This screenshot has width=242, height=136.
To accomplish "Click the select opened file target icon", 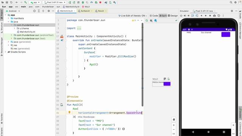I will click(x=34, y=11).
